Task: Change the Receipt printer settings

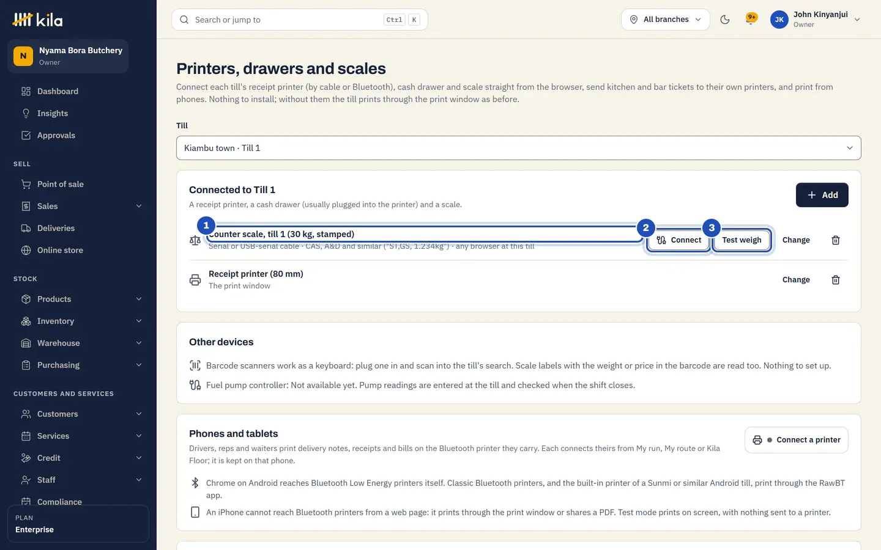Action: click(x=796, y=280)
